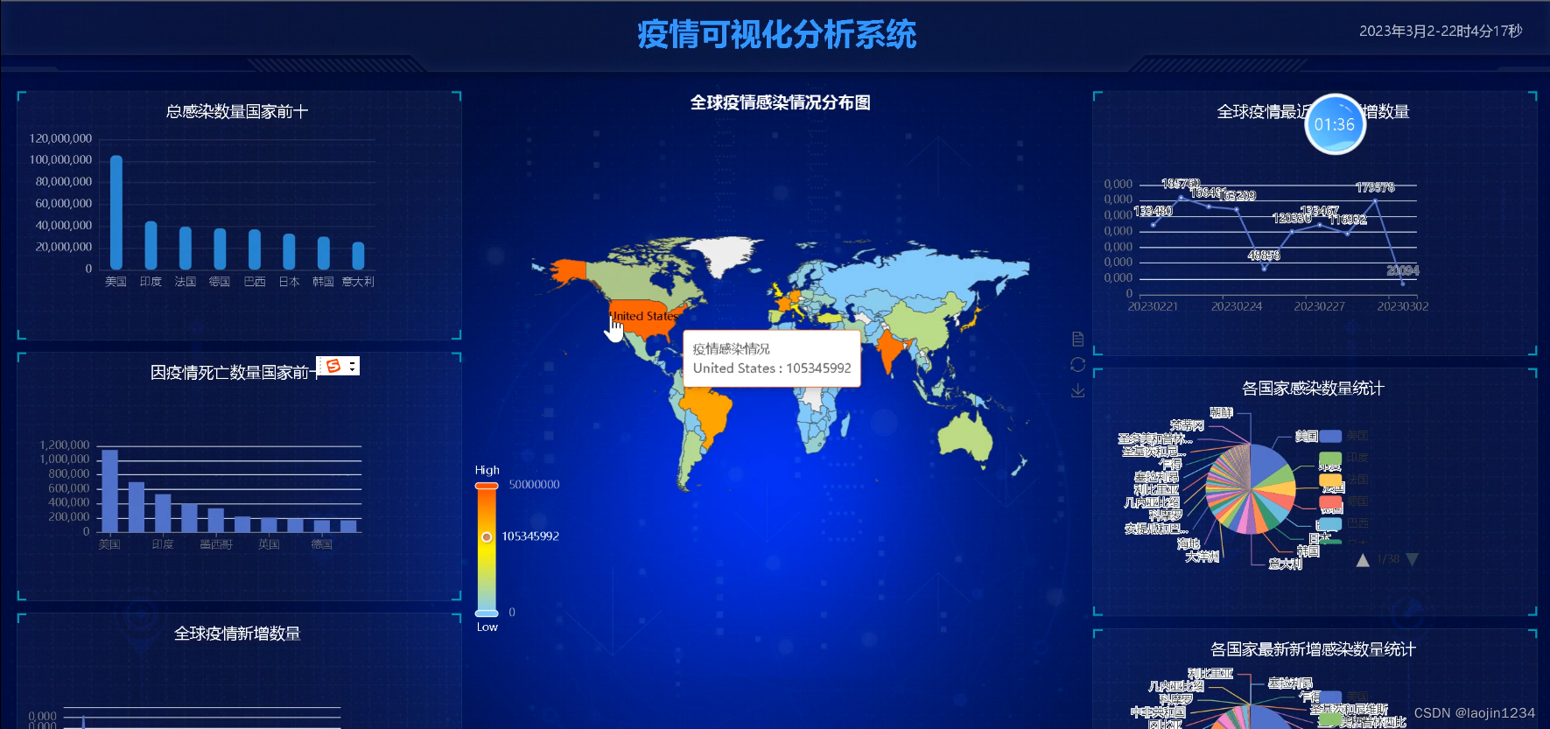Click the save-as-image download icon
This screenshot has width=1550, height=729.
tap(1077, 390)
